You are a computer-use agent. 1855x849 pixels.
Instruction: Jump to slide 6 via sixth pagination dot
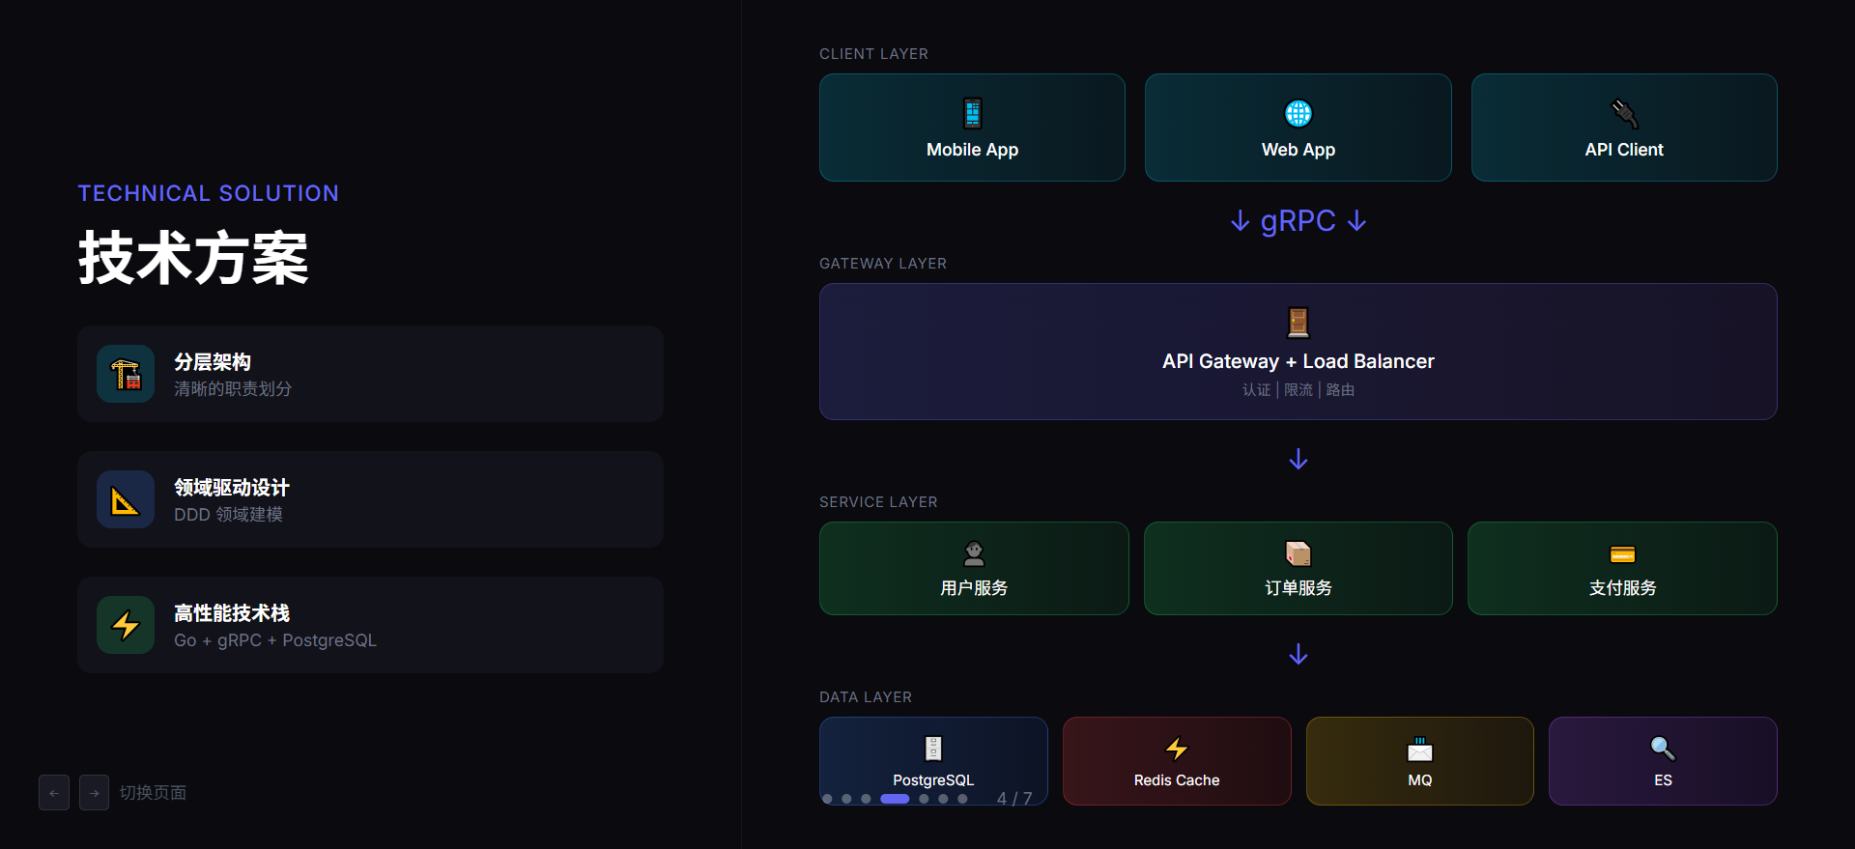943,799
